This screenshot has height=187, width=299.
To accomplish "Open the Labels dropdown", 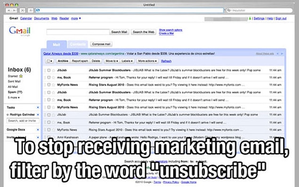I will click(x=127, y=61).
